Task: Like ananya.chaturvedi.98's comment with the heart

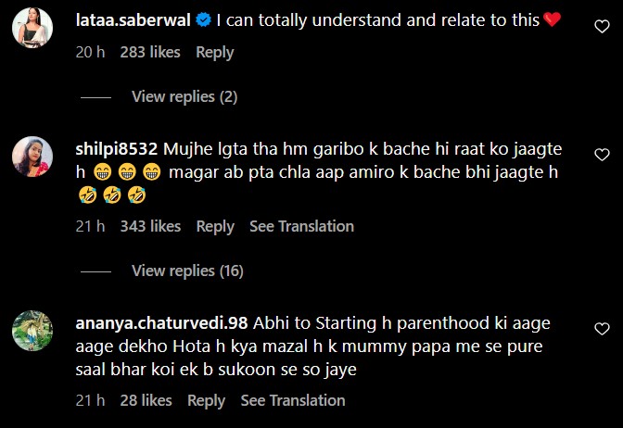Action: pos(601,329)
